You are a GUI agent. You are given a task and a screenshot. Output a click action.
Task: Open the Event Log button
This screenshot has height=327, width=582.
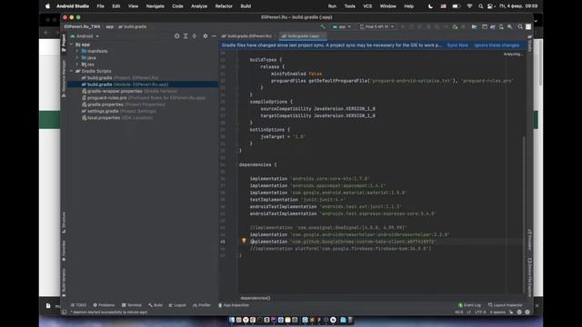pos(469,305)
